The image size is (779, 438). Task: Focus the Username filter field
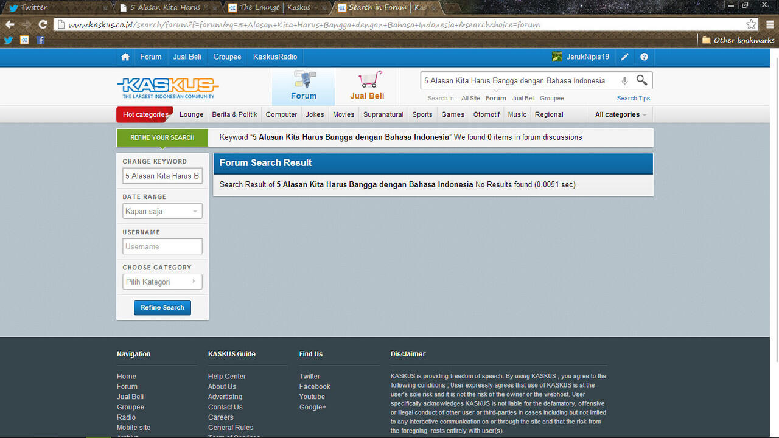[x=162, y=246]
